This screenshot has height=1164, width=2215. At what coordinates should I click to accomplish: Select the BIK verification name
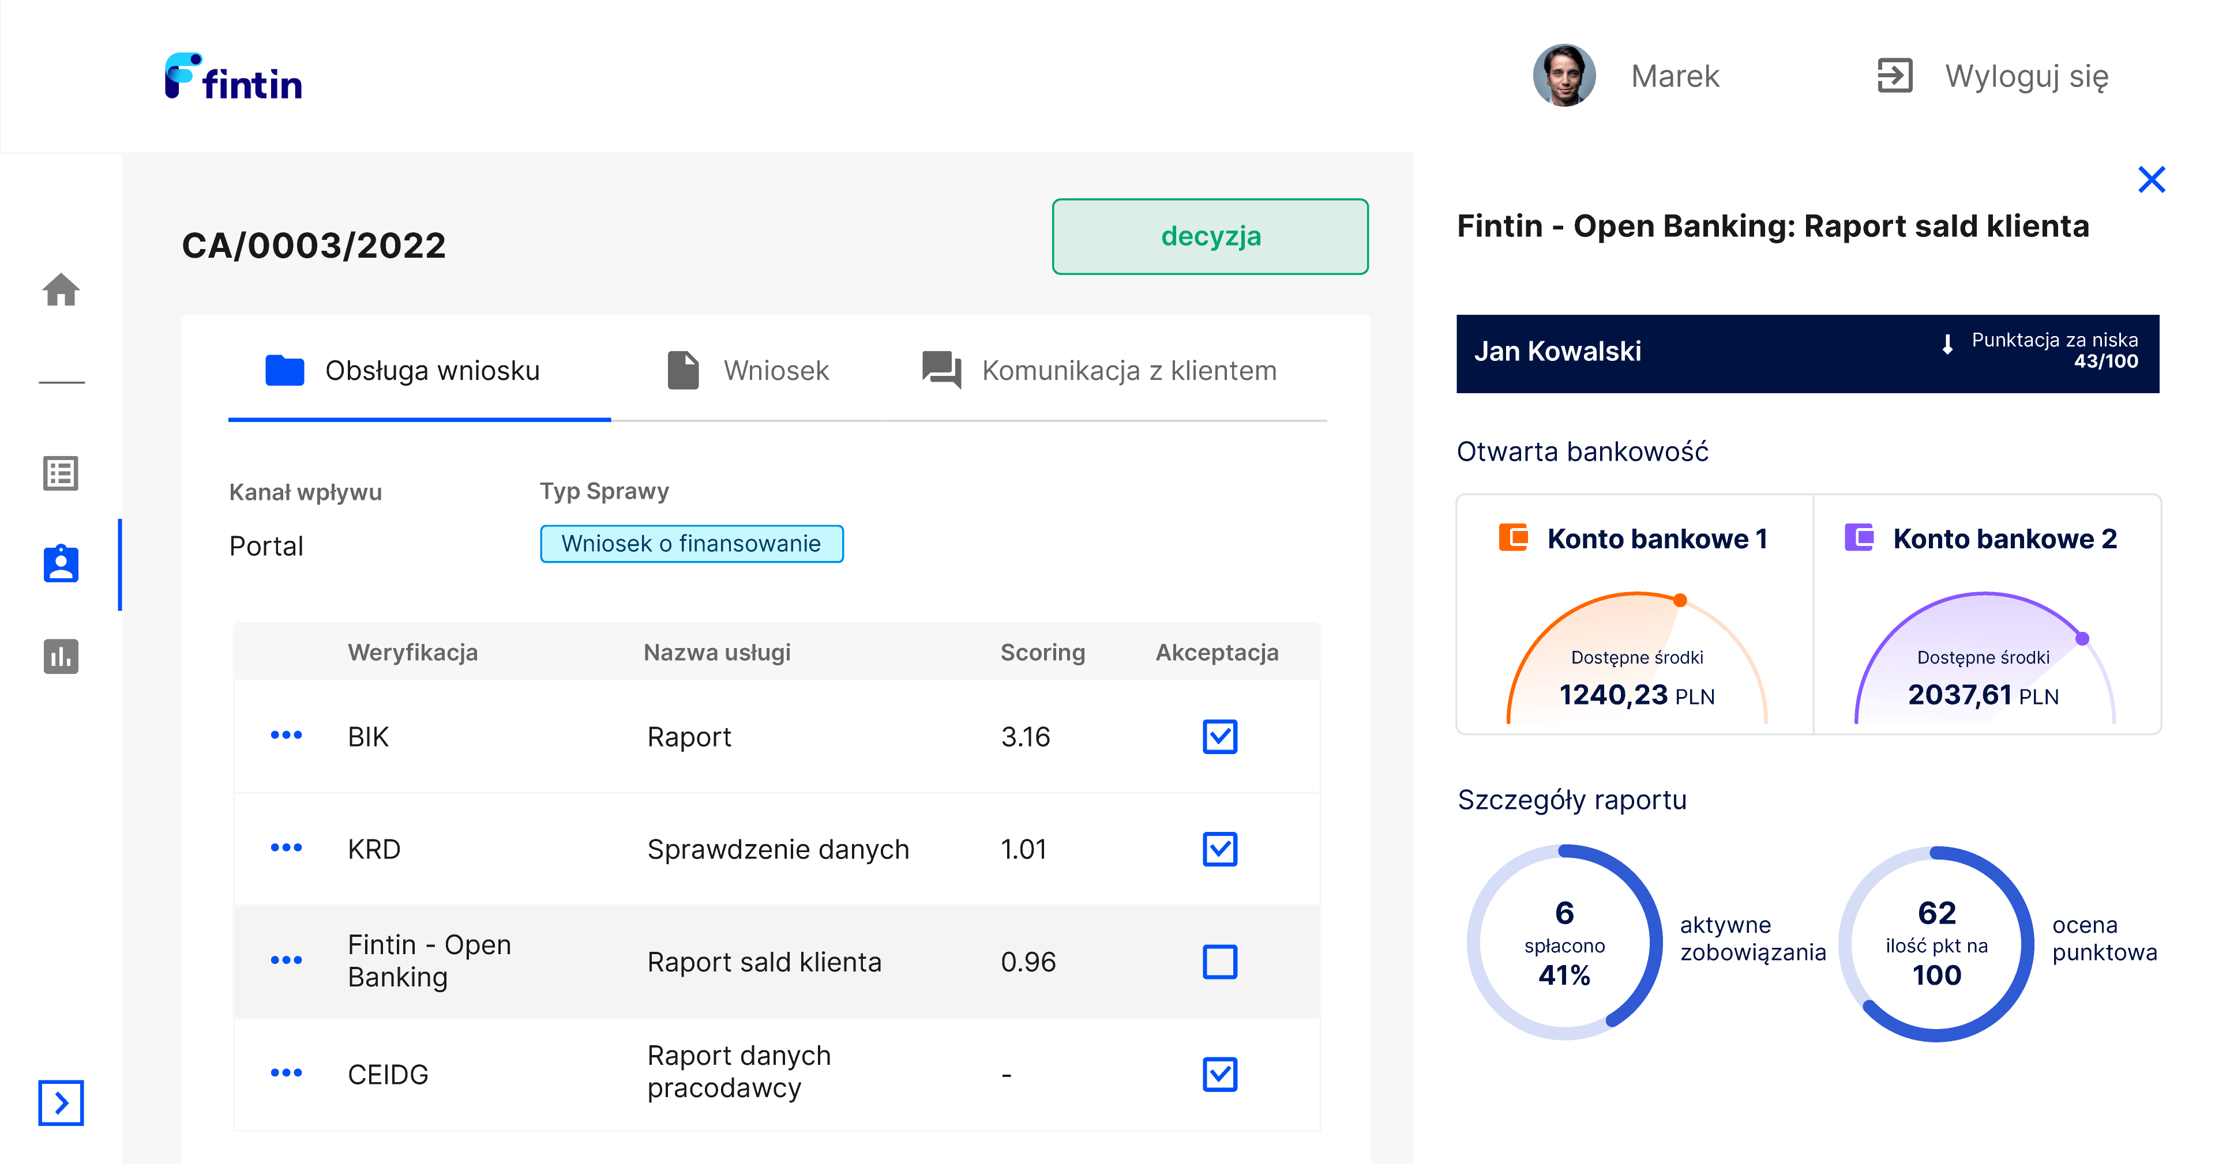pyautogui.click(x=368, y=737)
